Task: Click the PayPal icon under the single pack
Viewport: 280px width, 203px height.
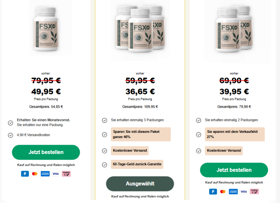Action: 25,174
